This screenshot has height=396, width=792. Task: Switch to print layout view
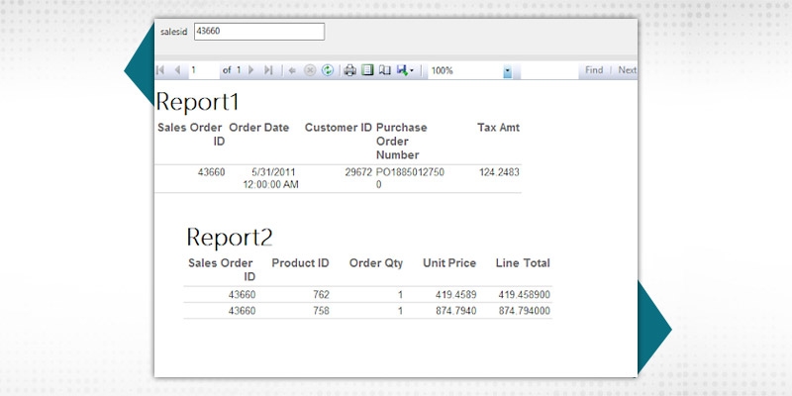pos(367,70)
